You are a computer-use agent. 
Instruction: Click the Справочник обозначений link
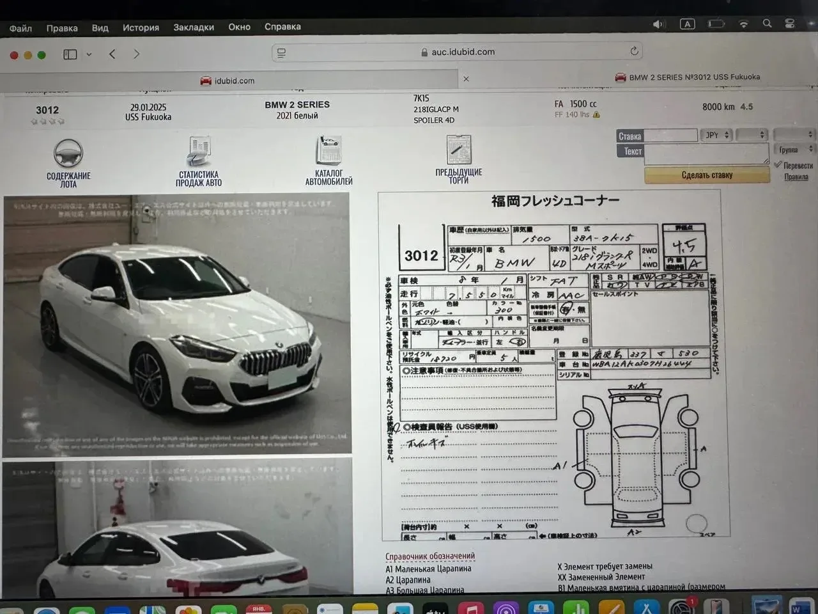tap(430, 556)
